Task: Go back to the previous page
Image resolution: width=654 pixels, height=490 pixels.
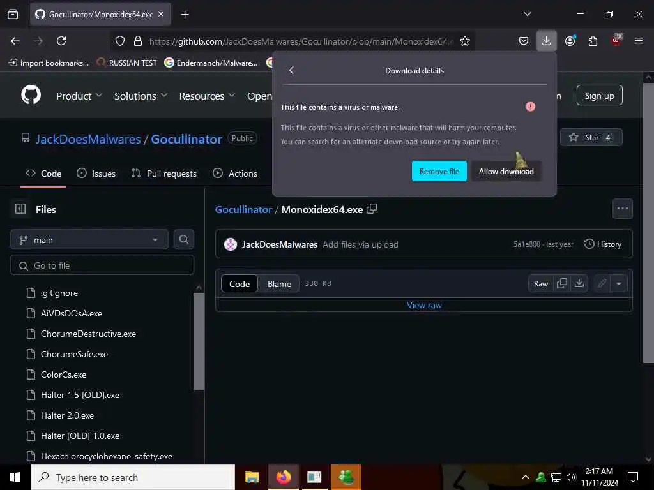Action: pos(15,41)
